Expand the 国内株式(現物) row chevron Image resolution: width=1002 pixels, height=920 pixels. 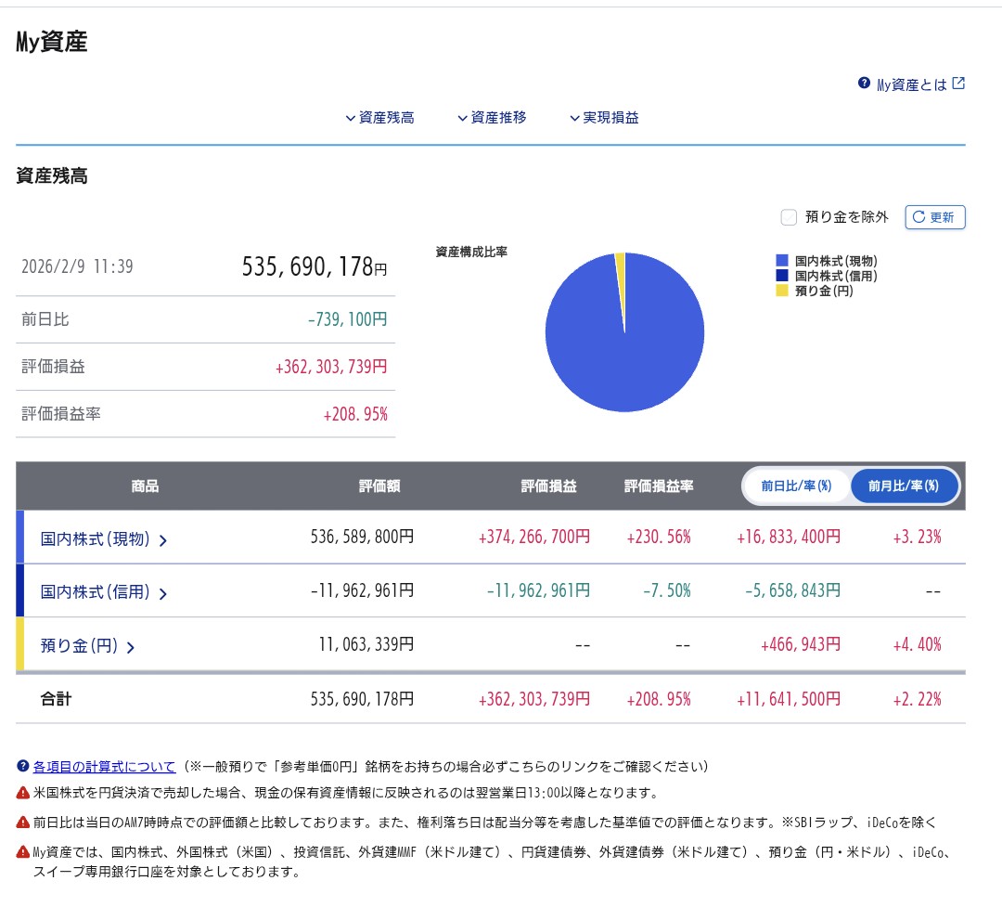(x=163, y=541)
